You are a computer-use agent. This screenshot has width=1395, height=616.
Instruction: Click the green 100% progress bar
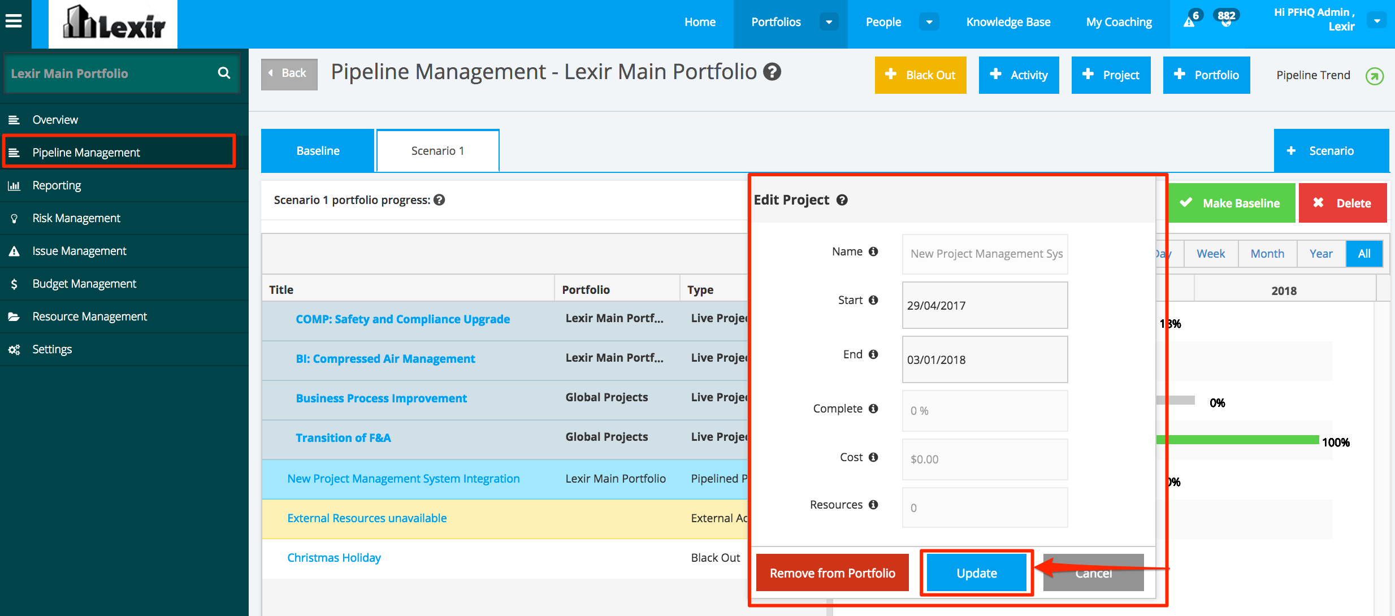coord(1237,440)
